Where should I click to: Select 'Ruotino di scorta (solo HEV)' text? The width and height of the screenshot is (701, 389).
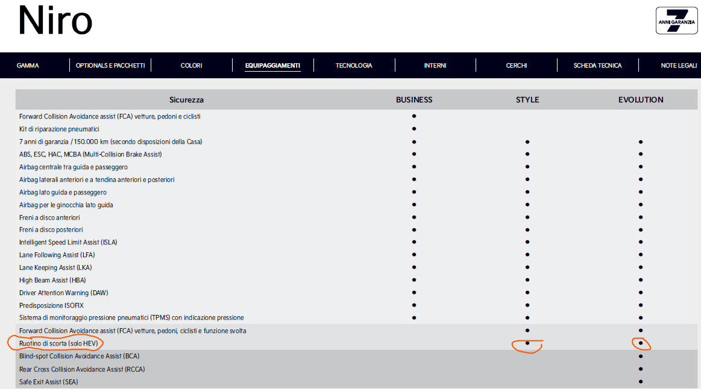[58, 343]
